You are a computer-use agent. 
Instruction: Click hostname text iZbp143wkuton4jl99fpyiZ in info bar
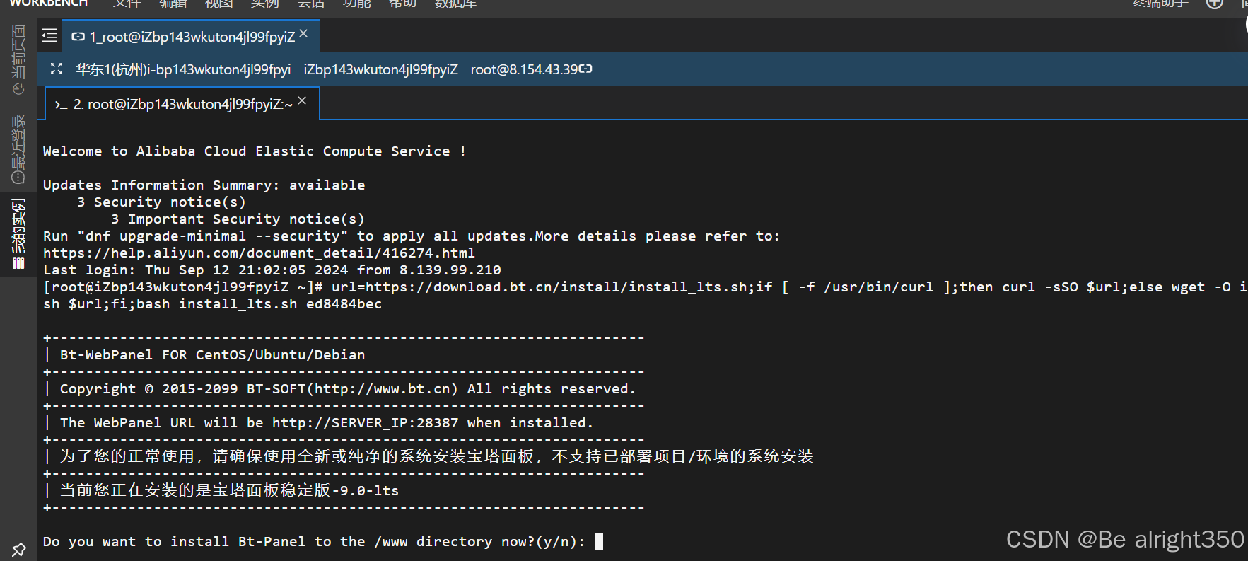[381, 69]
